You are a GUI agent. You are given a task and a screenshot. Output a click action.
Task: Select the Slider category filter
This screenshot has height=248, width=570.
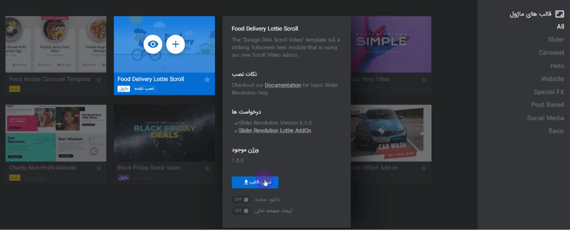[x=556, y=40]
